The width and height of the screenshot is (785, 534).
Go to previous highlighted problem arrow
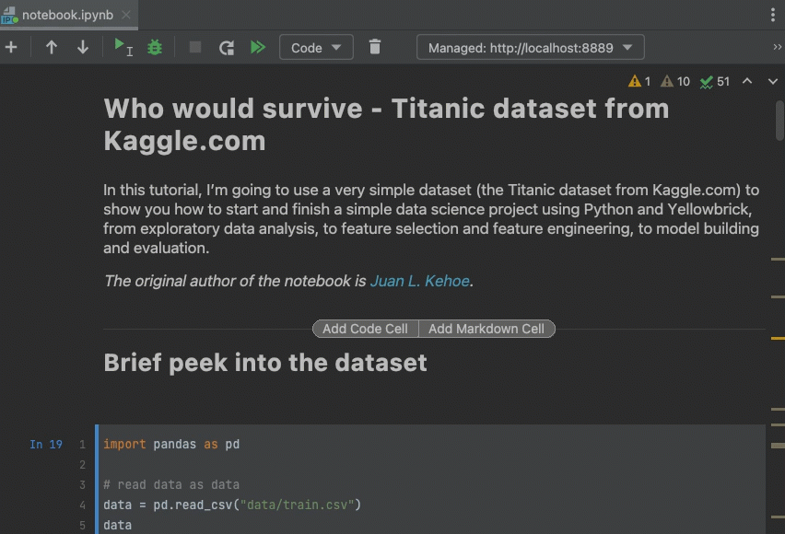click(x=747, y=81)
